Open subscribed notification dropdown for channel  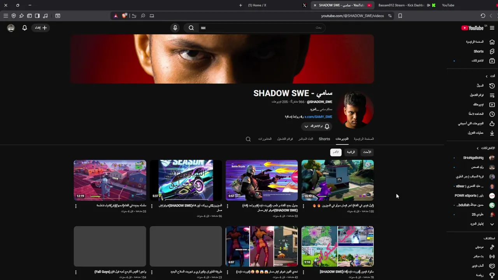point(316,126)
